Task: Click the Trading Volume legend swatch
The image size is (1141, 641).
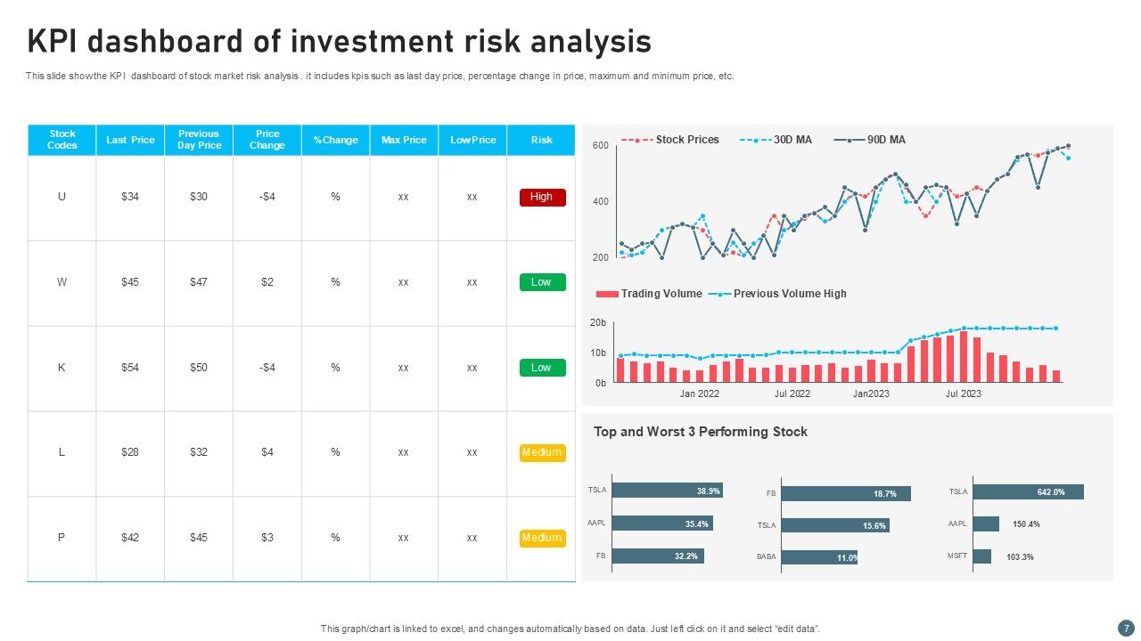Action: (x=606, y=294)
